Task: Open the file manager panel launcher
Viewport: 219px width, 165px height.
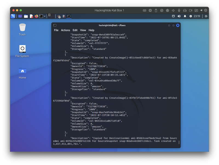Action: [26, 16]
